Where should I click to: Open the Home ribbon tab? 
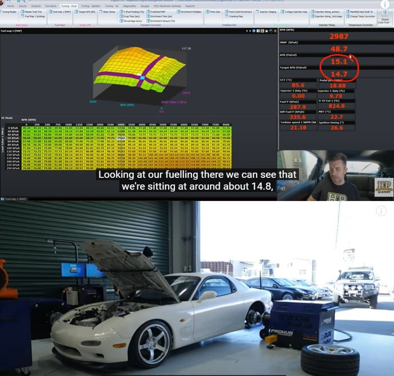pyautogui.click(x=10, y=6)
